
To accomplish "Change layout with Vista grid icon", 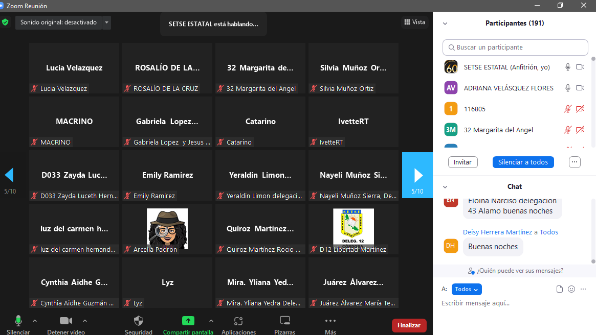I will click(x=414, y=22).
